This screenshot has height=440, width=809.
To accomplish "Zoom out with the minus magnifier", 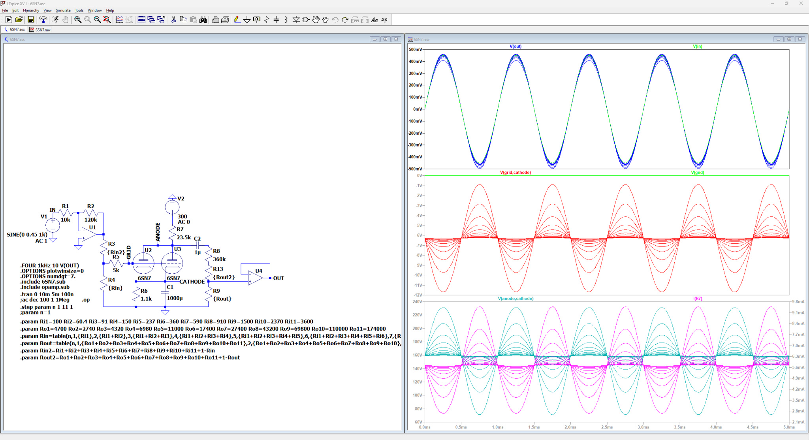I will pyautogui.click(x=97, y=20).
